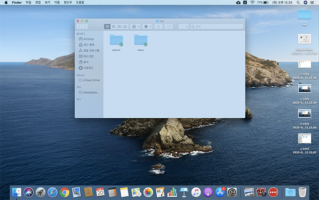Open Notification Center in menu bar

pos(312,2)
